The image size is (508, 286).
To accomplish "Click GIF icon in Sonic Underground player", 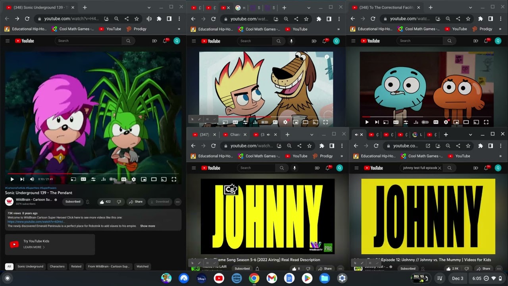I will (x=83, y=179).
